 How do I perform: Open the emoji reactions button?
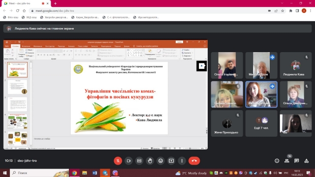click(160, 161)
